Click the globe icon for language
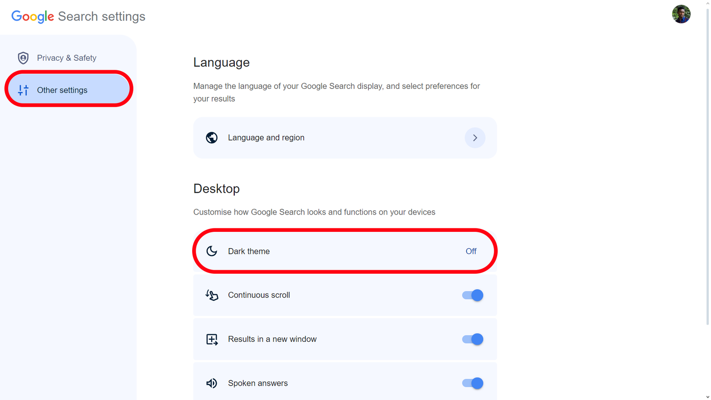 pyautogui.click(x=212, y=138)
